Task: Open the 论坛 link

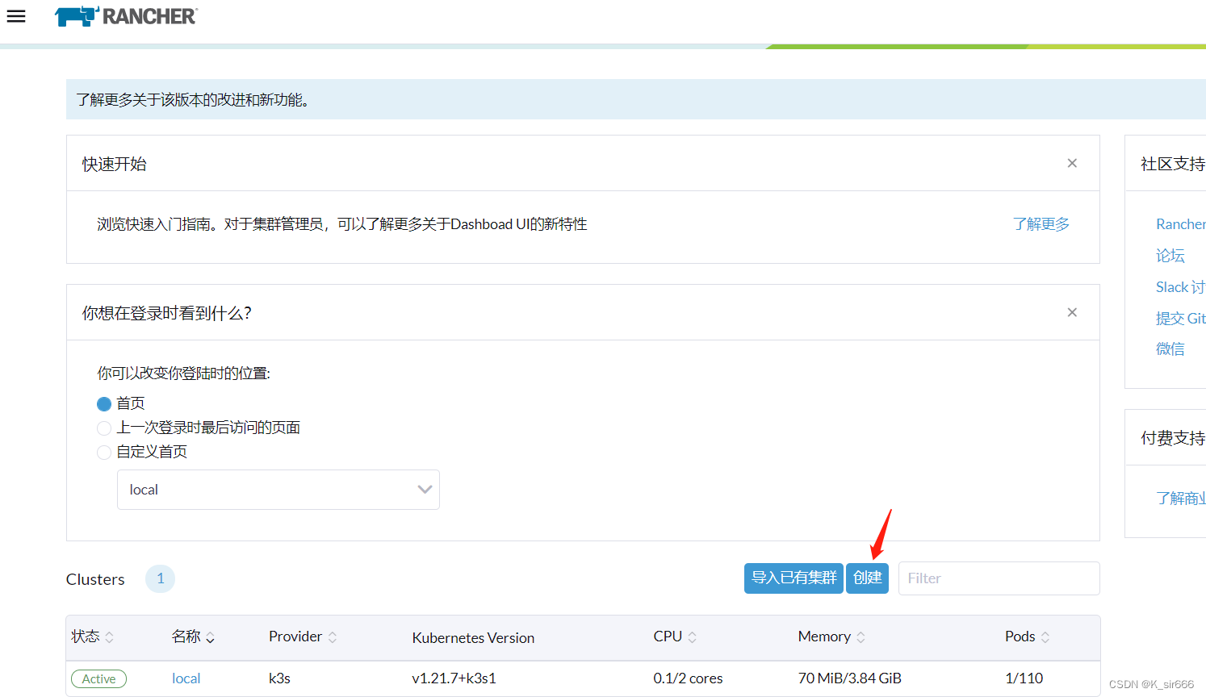Action: (1170, 256)
